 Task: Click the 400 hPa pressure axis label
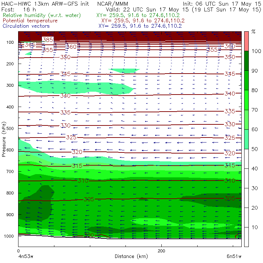(x=10, y=107)
